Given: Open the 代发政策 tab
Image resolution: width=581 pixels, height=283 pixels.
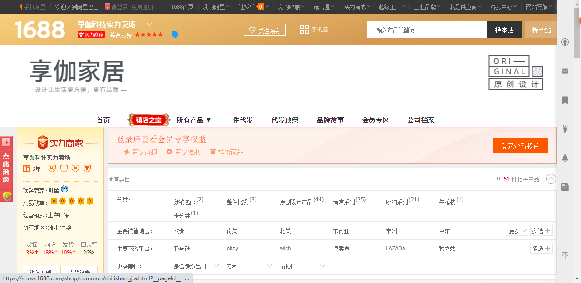Looking at the screenshot, I should 285,120.
